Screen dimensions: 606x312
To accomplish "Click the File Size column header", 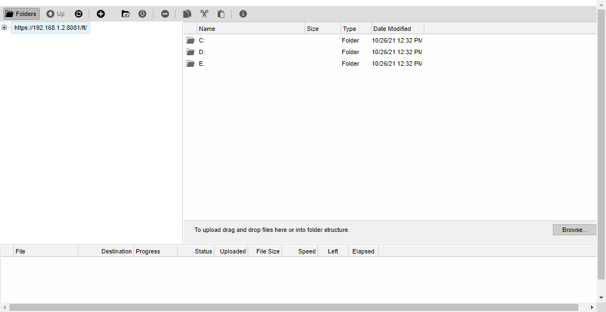I will click(x=265, y=251).
